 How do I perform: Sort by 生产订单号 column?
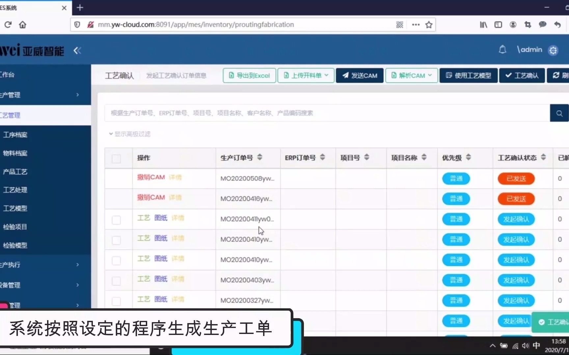tap(260, 157)
